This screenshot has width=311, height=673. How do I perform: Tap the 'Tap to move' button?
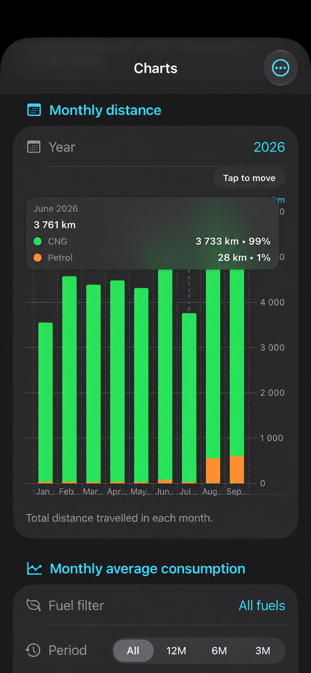point(249,178)
